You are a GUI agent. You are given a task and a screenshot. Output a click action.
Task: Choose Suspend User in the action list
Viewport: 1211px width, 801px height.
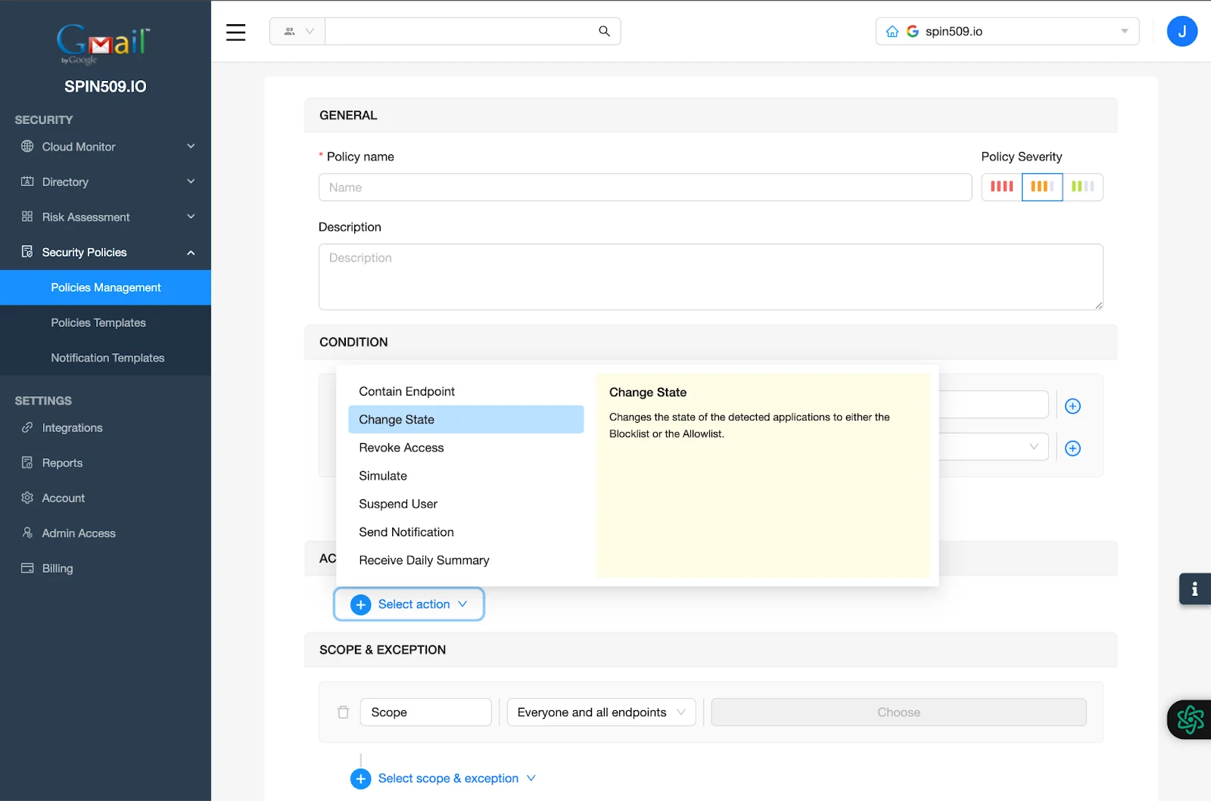[x=397, y=504]
